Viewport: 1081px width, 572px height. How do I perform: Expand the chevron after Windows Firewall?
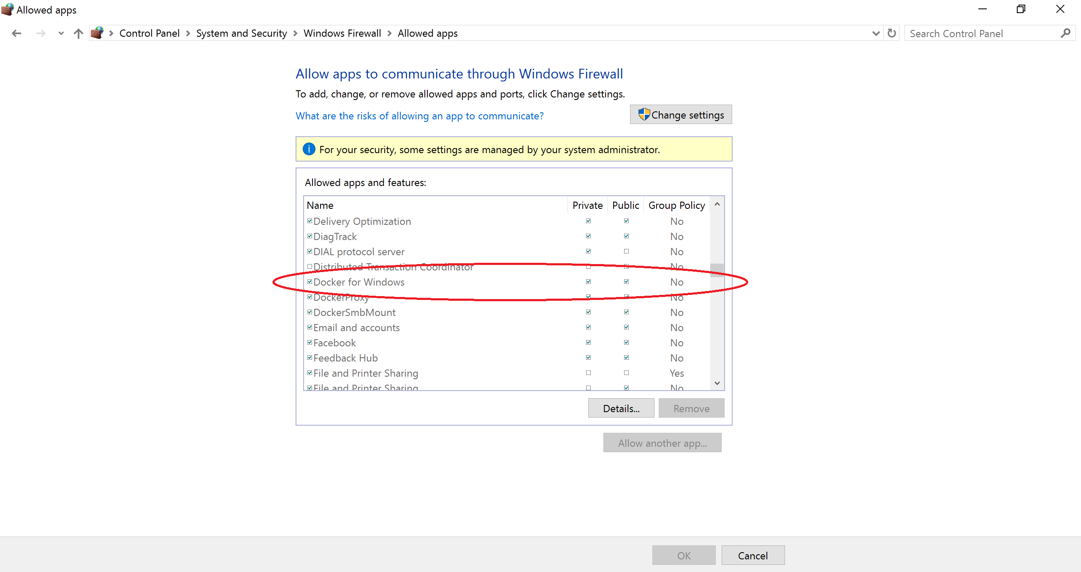(x=389, y=33)
